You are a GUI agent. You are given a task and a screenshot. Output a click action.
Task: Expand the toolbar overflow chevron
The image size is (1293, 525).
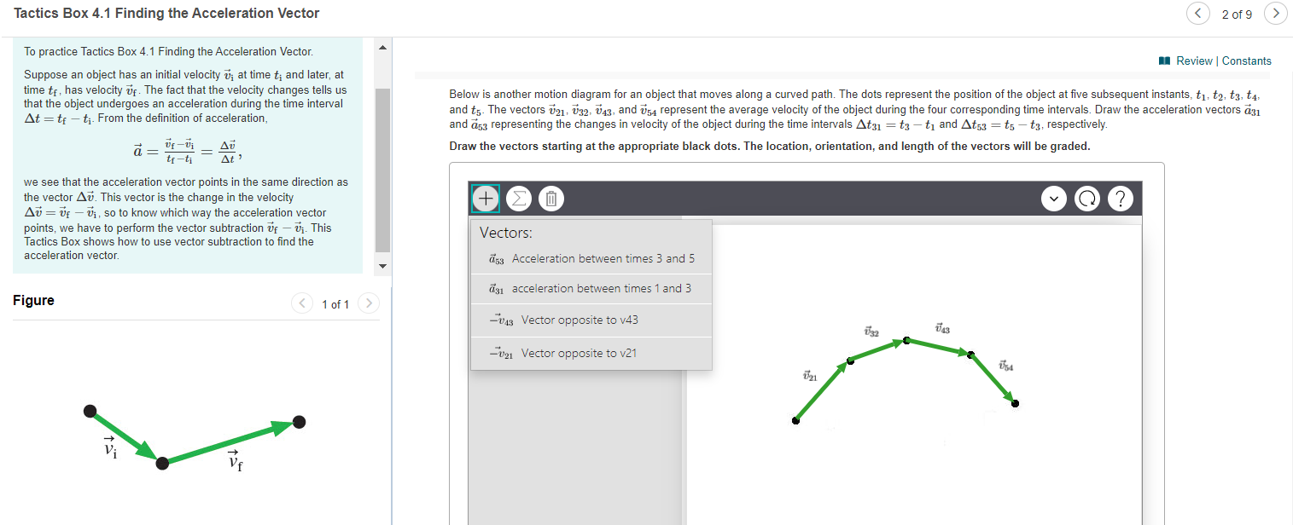[x=1054, y=198]
